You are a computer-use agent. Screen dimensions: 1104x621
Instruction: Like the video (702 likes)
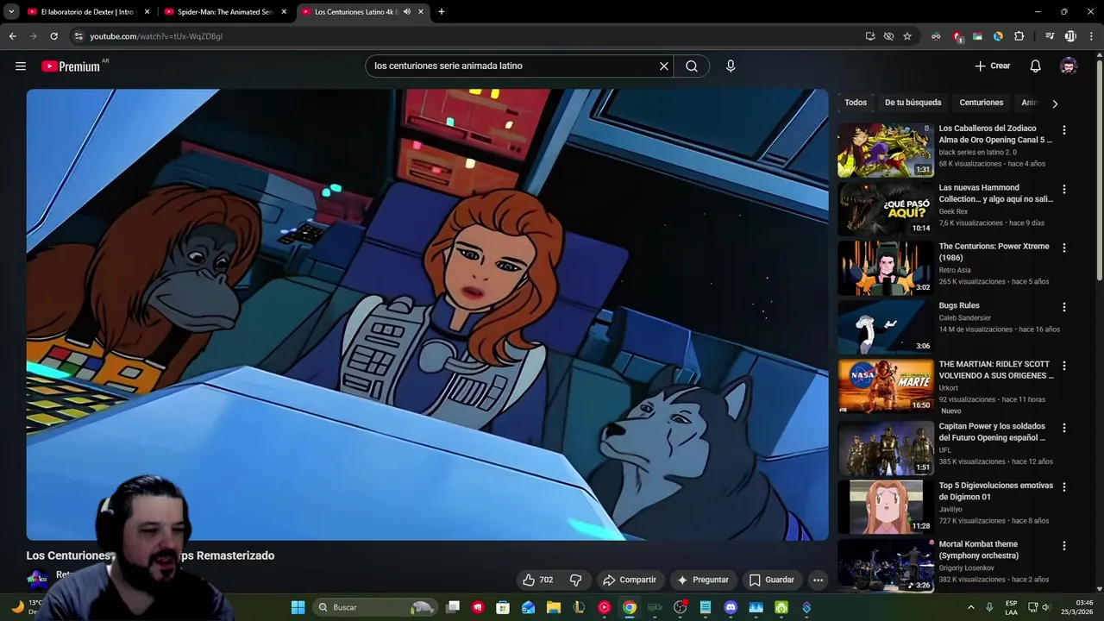(x=538, y=580)
